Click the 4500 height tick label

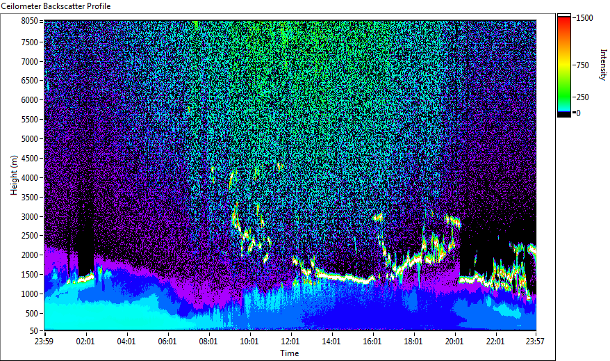pyautogui.click(x=30, y=159)
